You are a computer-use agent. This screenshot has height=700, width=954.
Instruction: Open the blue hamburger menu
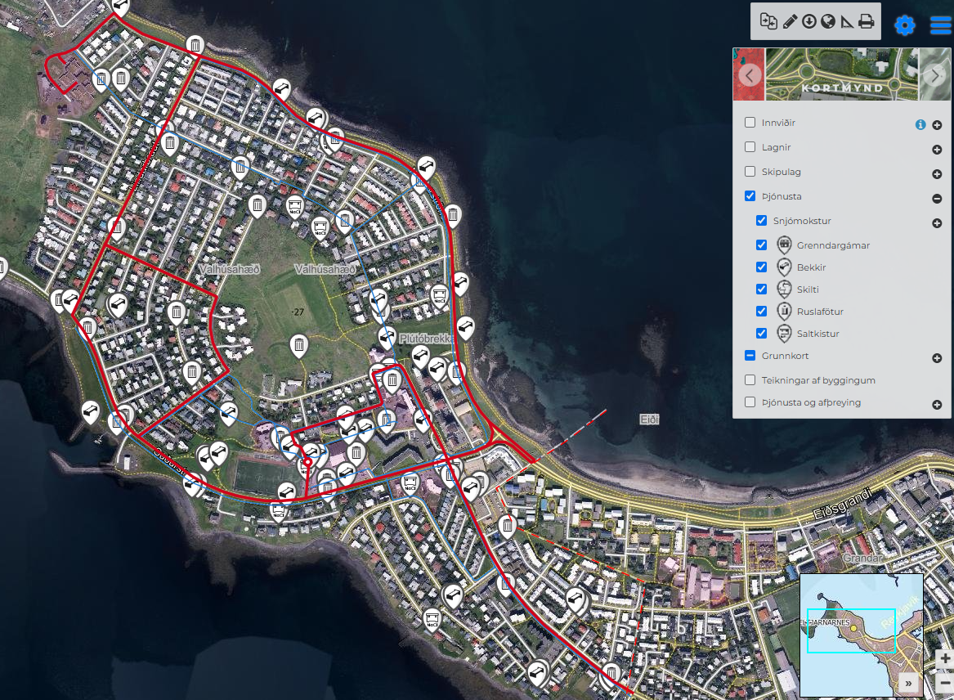click(940, 25)
